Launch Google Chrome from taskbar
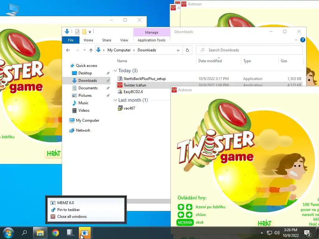This screenshot has width=319, height=239. [x=55, y=233]
